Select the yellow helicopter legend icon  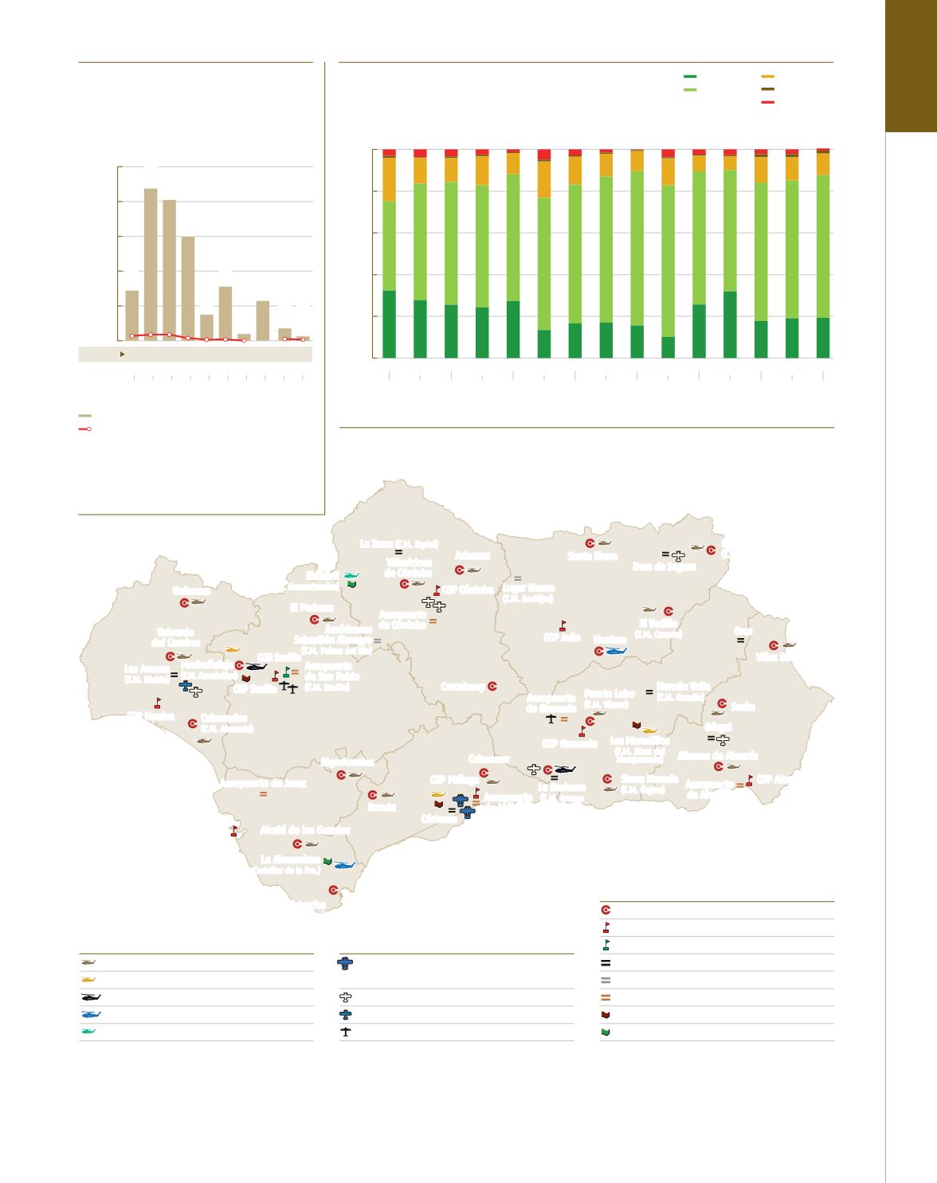pos(88,980)
